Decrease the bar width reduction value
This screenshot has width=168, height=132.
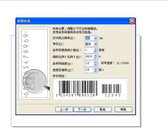[95, 51]
